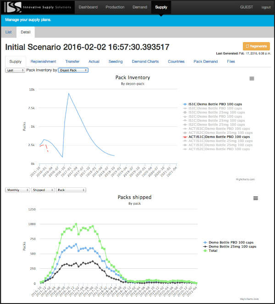Click the Highcharts.com credit under Pack Inventory
Screen dimensions: 275x304
click(245, 179)
